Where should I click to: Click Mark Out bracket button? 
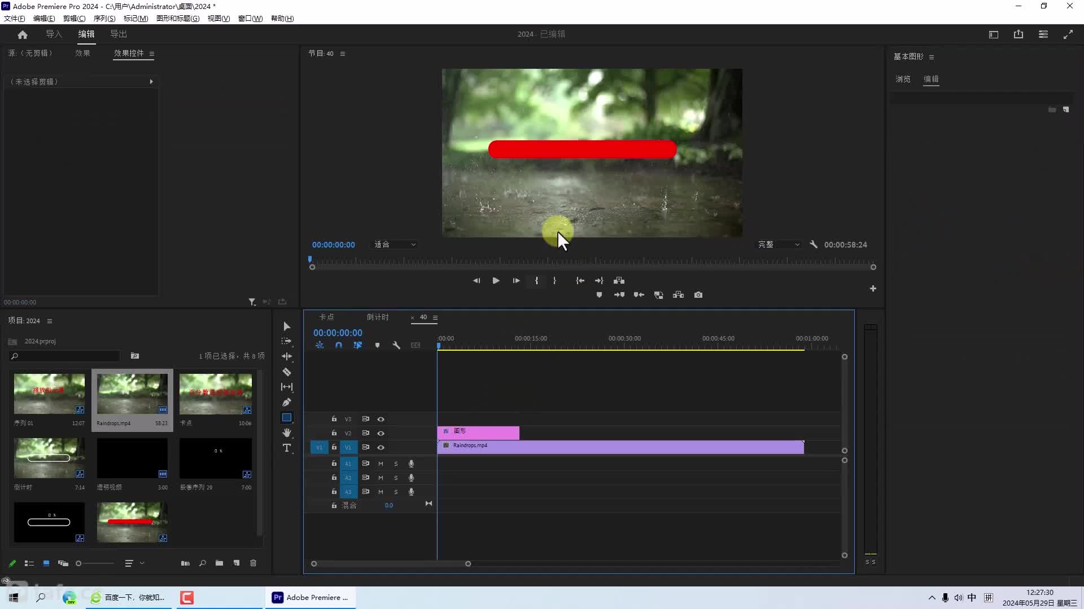pos(554,280)
